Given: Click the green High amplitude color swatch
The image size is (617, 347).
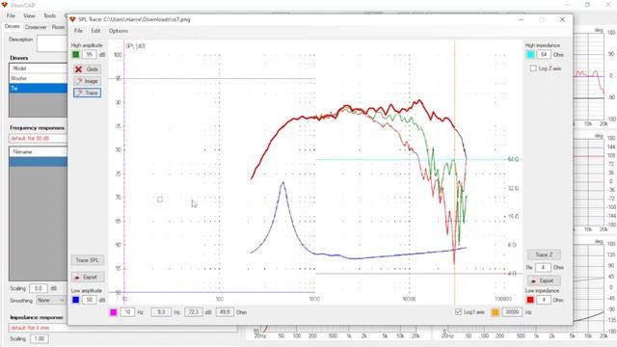Looking at the screenshot, I should [75, 55].
